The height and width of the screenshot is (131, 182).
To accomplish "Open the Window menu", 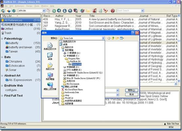I will click(44, 6).
